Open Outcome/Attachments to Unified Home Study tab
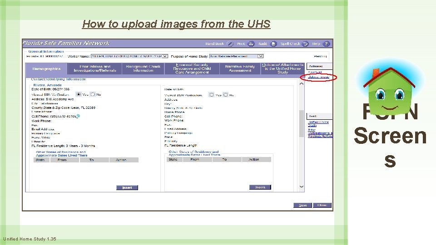 (x=282, y=69)
